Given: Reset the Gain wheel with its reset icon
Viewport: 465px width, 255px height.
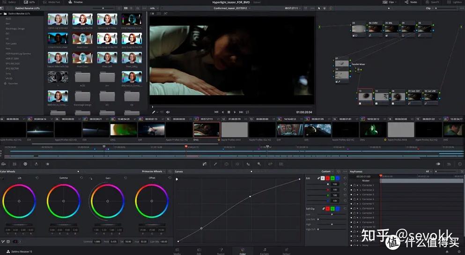Looking at the screenshot, I should 125,178.
